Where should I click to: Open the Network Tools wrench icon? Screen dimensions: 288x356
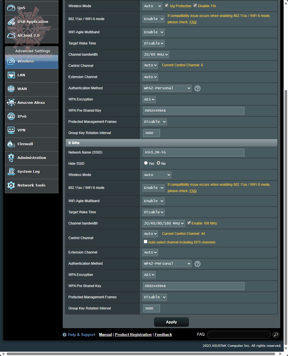(11, 185)
